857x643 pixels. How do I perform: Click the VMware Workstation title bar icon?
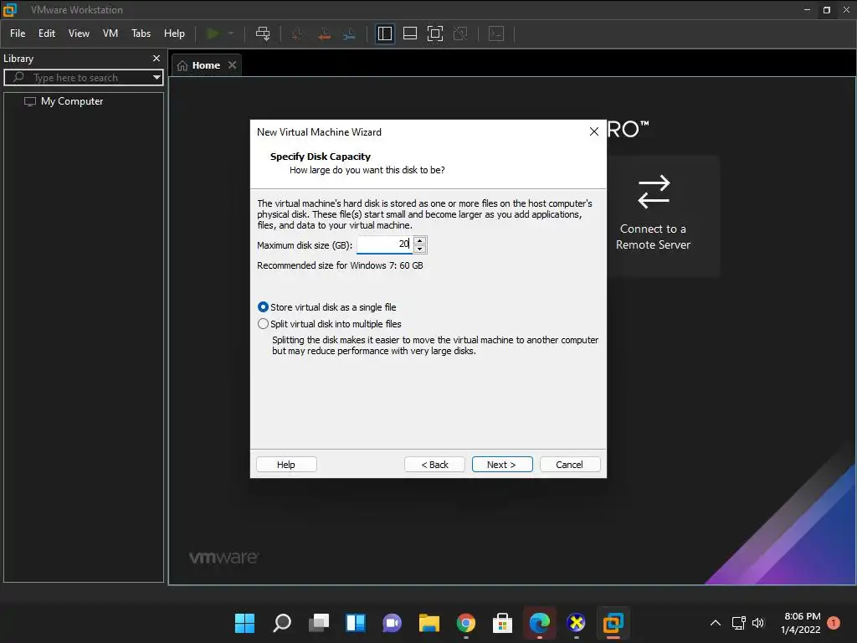(10, 10)
